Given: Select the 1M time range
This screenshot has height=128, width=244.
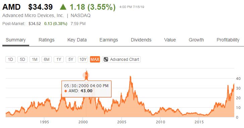Looking at the screenshot, I should click(x=35, y=59).
